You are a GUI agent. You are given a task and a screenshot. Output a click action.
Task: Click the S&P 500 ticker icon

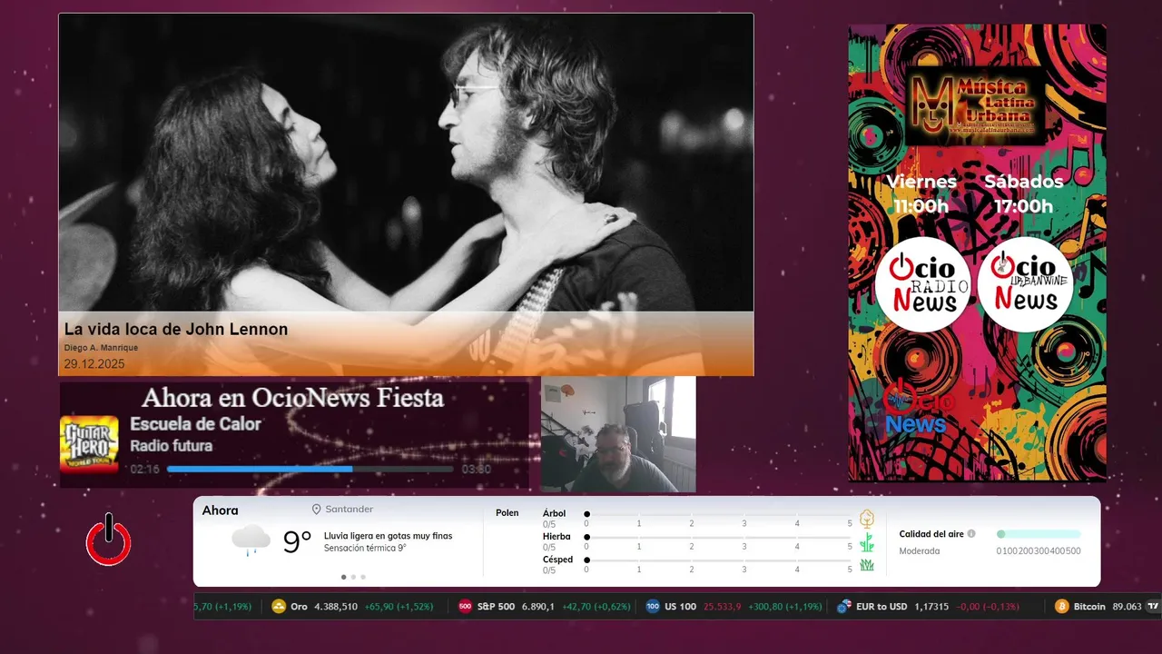(x=465, y=606)
